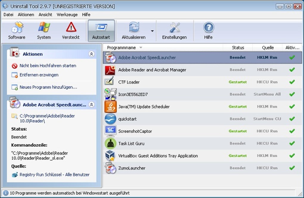Sort by Quelle column header
The image size is (304, 198).
[268, 47]
